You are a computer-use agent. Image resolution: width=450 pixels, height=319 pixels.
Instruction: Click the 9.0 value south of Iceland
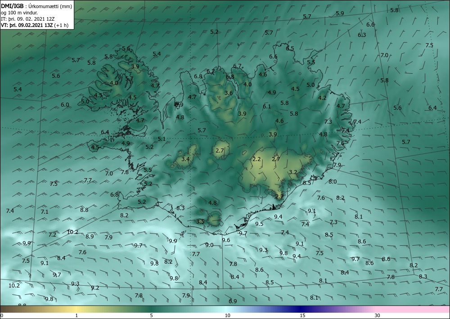point(209,245)
